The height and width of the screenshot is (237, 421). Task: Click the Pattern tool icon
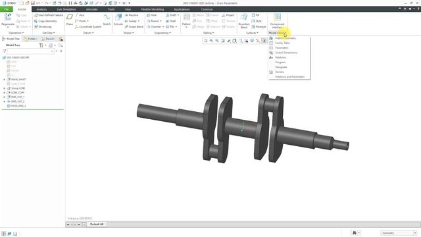tap(186, 18)
